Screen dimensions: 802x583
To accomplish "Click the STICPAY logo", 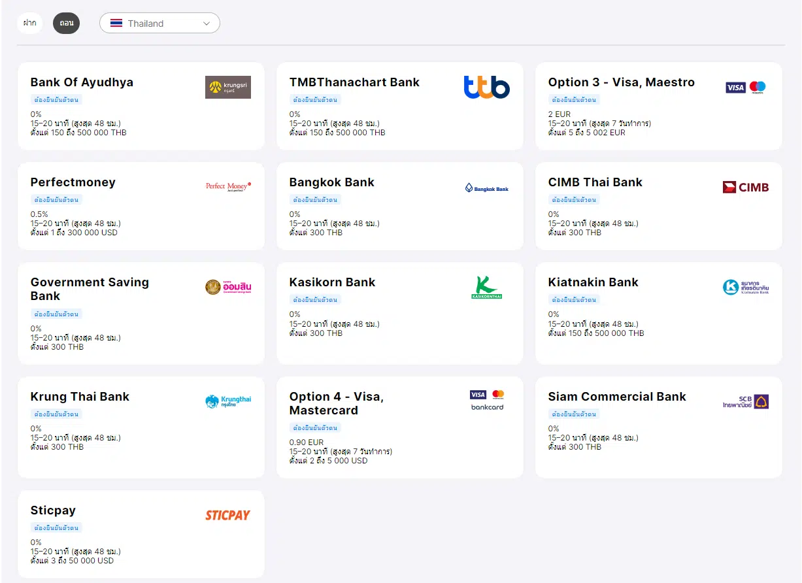I will coord(228,515).
